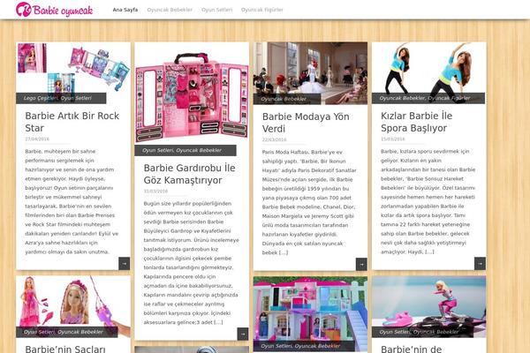
Task: Click the date under Barbie Modaya Yön Verdi
Action: click(275, 139)
